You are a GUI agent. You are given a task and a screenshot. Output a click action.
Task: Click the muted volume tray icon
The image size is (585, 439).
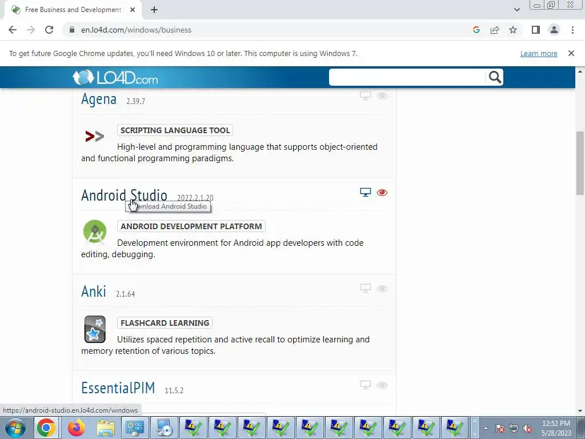click(x=527, y=428)
